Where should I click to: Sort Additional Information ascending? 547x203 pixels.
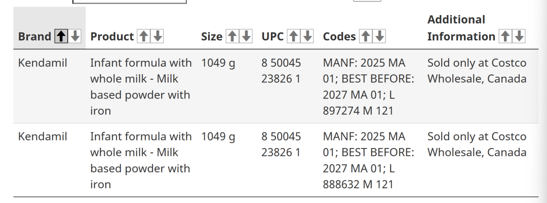505,36
